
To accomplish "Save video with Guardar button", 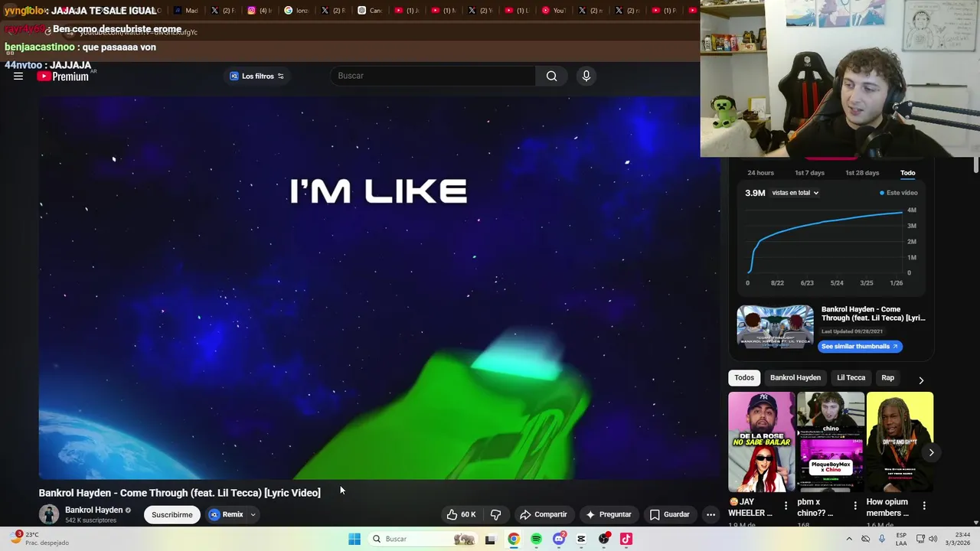I will pos(670,514).
